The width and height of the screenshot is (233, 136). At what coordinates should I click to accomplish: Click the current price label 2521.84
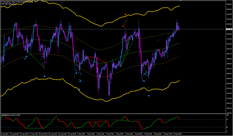229,29
